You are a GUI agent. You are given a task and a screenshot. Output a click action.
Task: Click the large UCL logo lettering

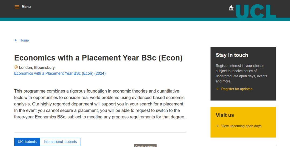pyautogui.click(x=256, y=11)
